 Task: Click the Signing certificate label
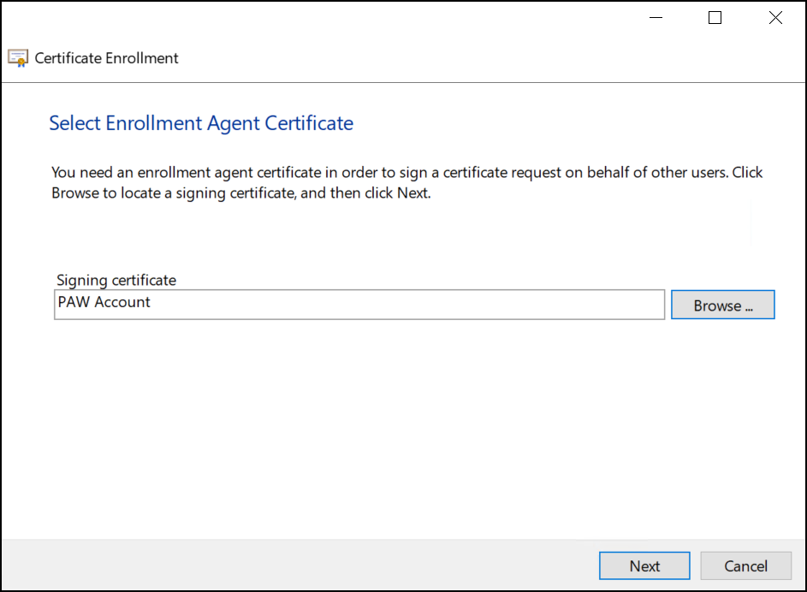coord(116,280)
